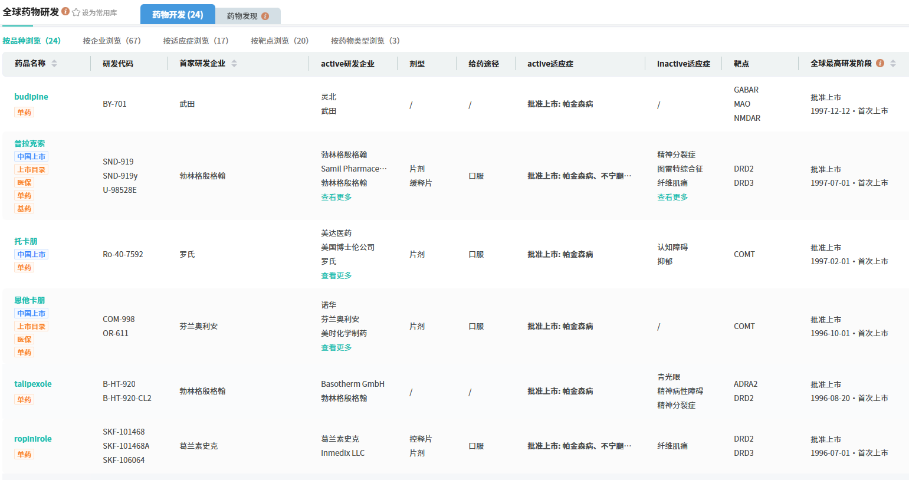
Task: Open the ropinirole drug link
Action: 33,439
